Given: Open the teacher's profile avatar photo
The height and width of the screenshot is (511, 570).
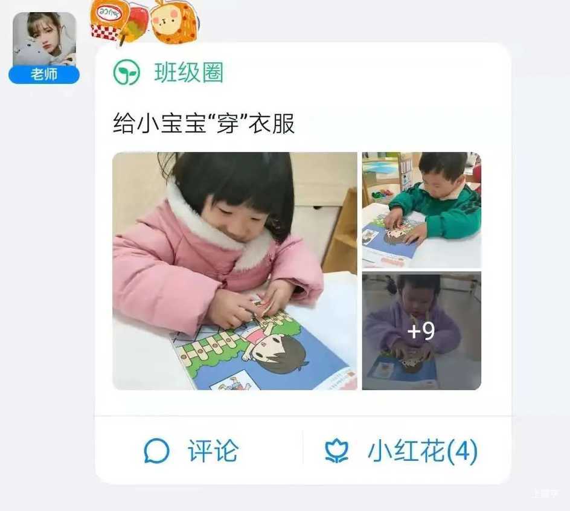Looking at the screenshot, I should pyautogui.click(x=44, y=39).
